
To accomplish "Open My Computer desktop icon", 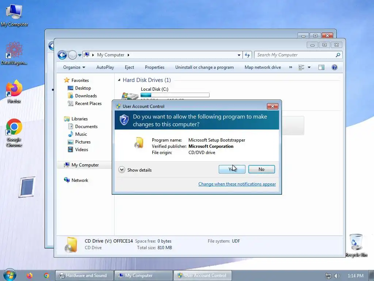I will [14, 15].
